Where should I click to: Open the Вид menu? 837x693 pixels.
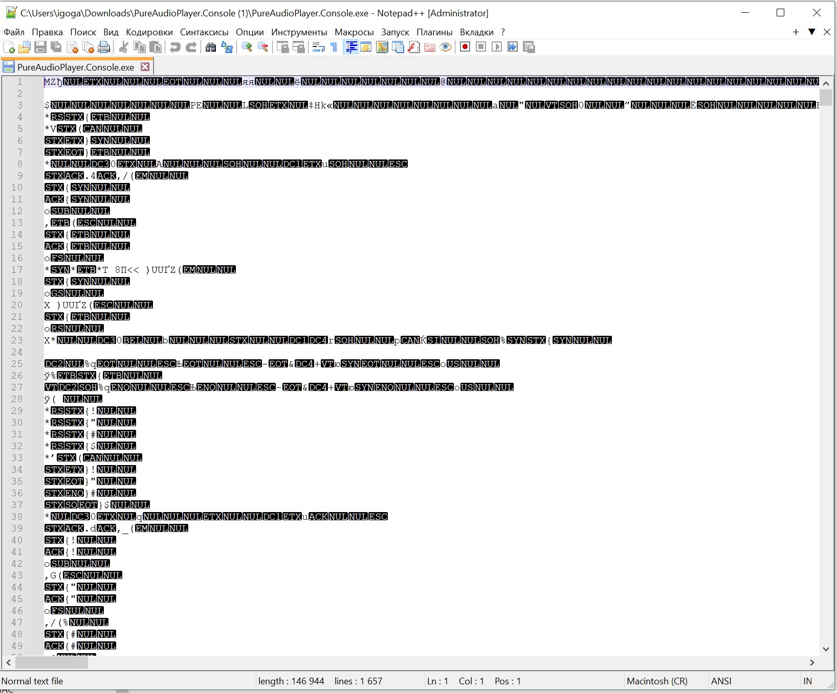[111, 32]
